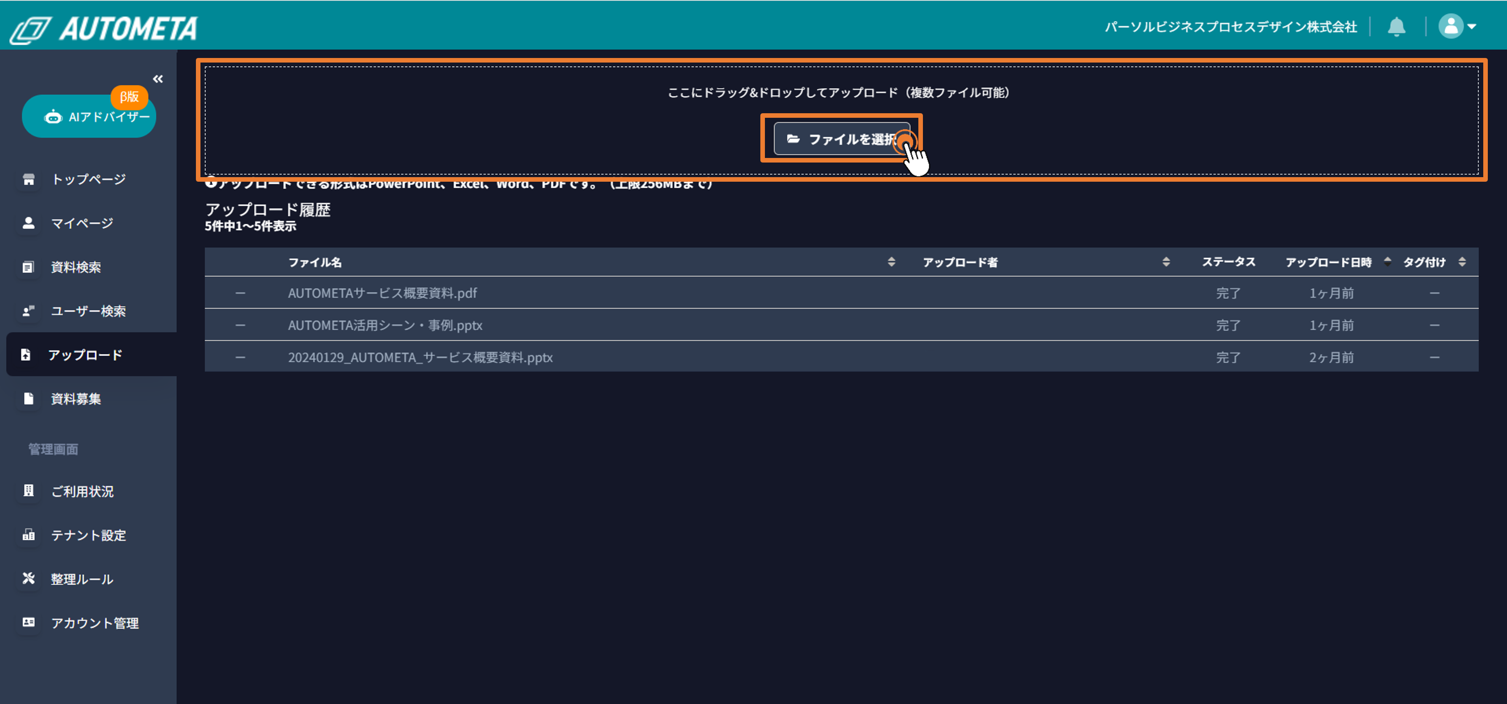Click ファイル名 column header
The height and width of the screenshot is (704, 1507).
click(315, 262)
